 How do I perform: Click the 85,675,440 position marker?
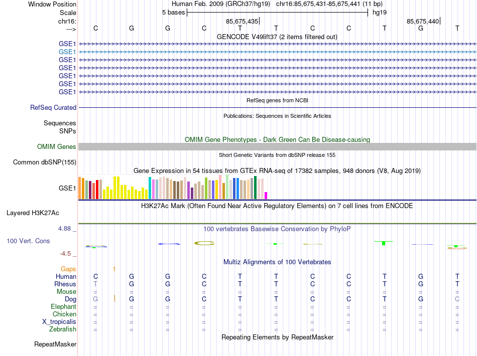click(423, 21)
